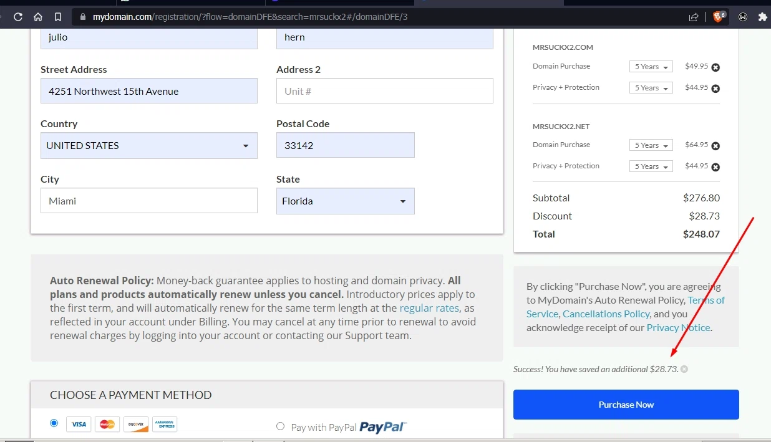Reload the page with the browser refresh icon
771x442 pixels.
pyautogui.click(x=18, y=17)
